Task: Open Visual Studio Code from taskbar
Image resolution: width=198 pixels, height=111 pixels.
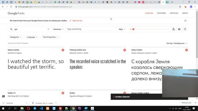Action: coord(41,108)
